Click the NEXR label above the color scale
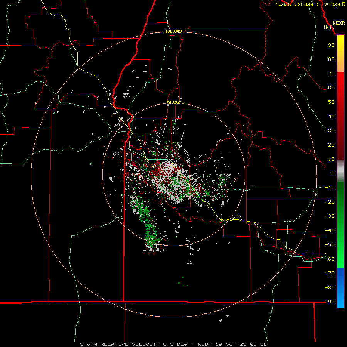 (x=339, y=23)
